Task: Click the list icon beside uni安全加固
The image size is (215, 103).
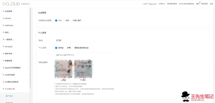Action: pos(3,75)
